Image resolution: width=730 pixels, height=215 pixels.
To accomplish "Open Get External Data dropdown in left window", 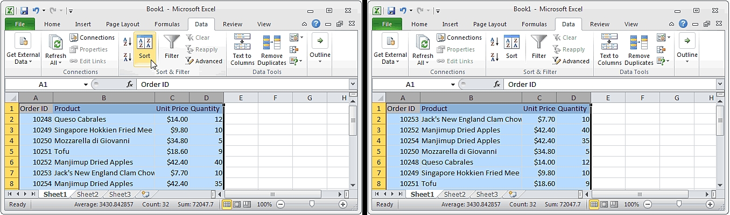I will tap(23, 49).
